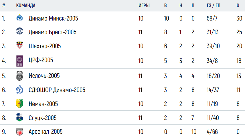245x138 pixels.
Task: Click the КОМАНДА column header
Action: 26,5
